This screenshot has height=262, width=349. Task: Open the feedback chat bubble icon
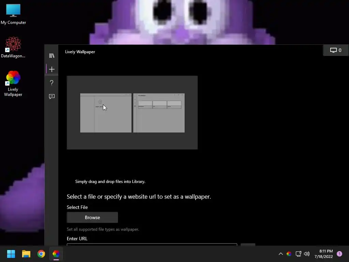coord(52,97)
